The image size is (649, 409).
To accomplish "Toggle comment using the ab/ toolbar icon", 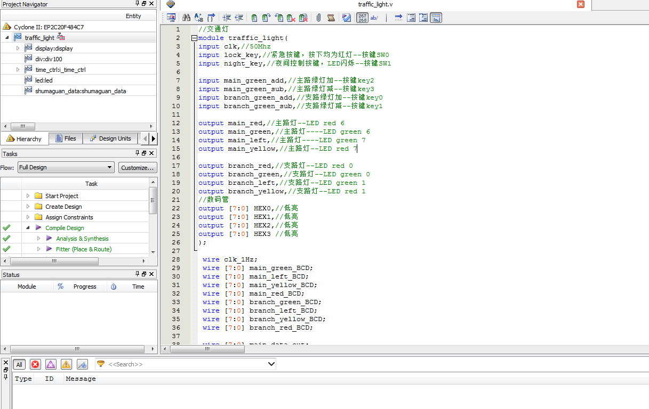I will (374, 18).
